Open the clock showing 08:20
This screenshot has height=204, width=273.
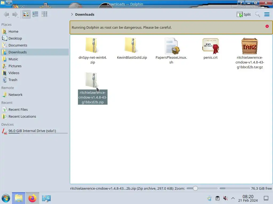(248, 198)
